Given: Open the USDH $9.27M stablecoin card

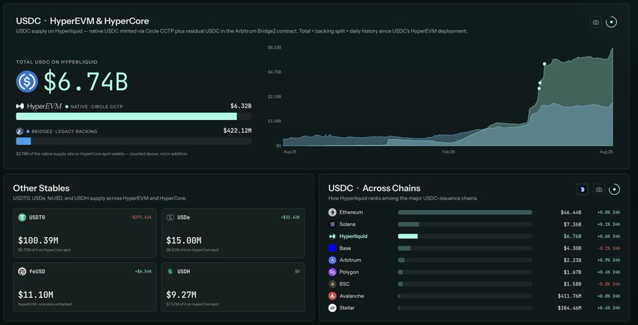Looking at the screenshot, I should (233, 287).
